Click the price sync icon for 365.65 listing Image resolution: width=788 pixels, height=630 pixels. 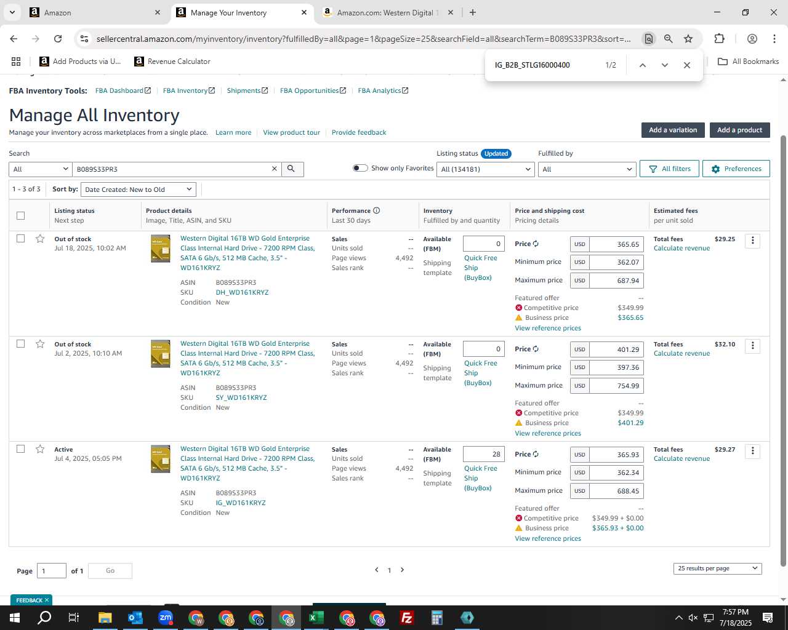point(536,244)
